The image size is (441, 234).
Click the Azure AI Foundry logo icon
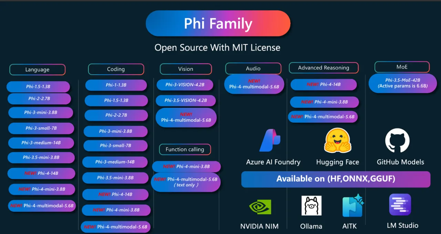pyautogui.click(x=270, y=140)
